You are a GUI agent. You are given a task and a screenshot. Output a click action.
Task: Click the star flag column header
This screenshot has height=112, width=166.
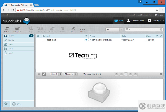point(86,36)
